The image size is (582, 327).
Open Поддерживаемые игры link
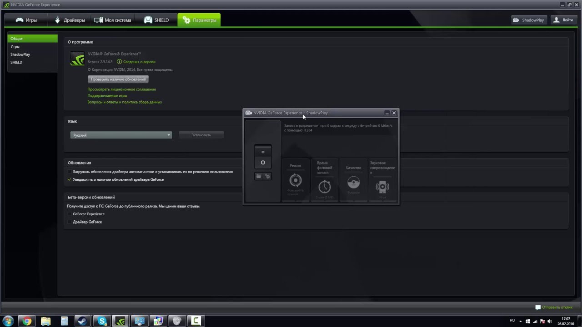107,96
